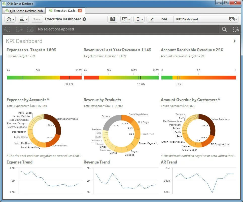Click the grayed Save button
This screenshot has width=243, height=202.
[x=37, y=19]
